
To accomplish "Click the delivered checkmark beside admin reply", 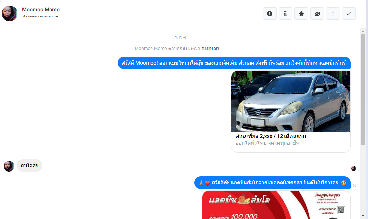I will pyautogui.click(x=354, y=185).
